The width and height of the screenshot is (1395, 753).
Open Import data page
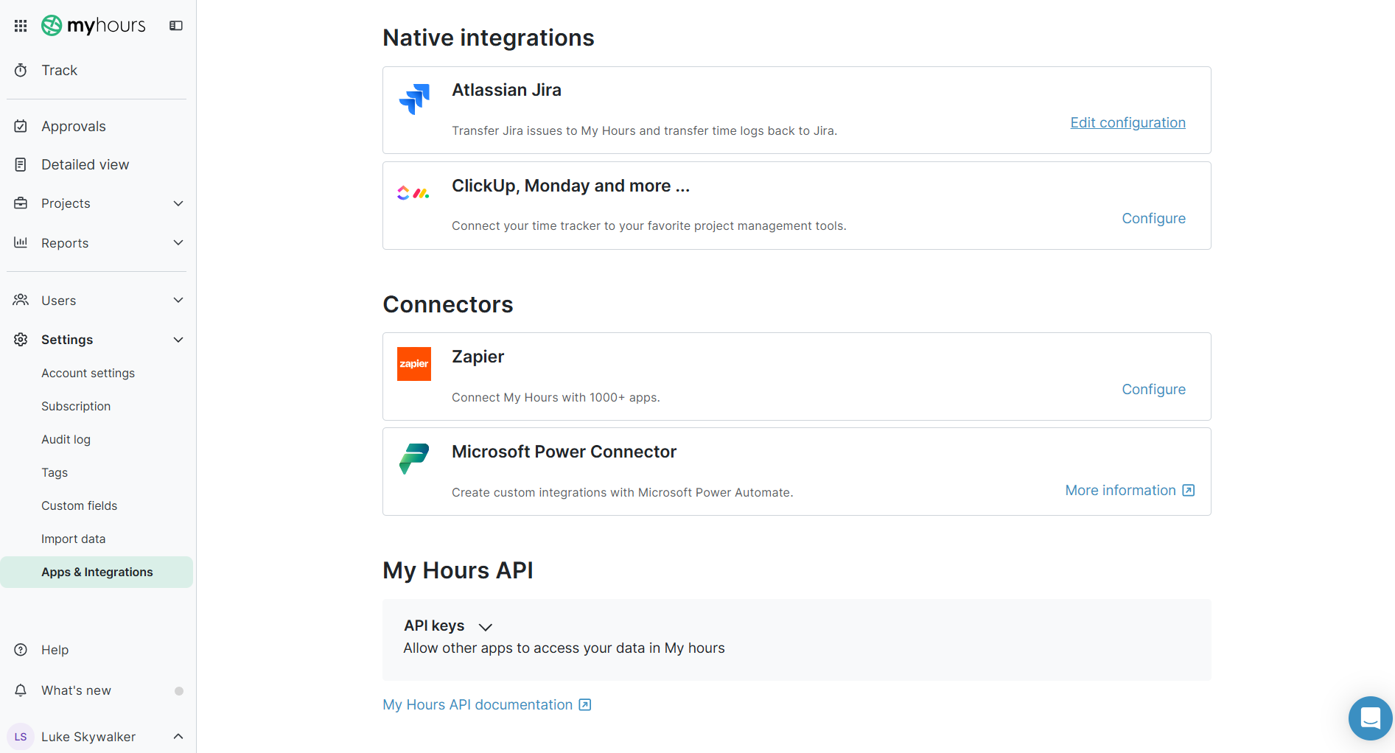[74, 539]
